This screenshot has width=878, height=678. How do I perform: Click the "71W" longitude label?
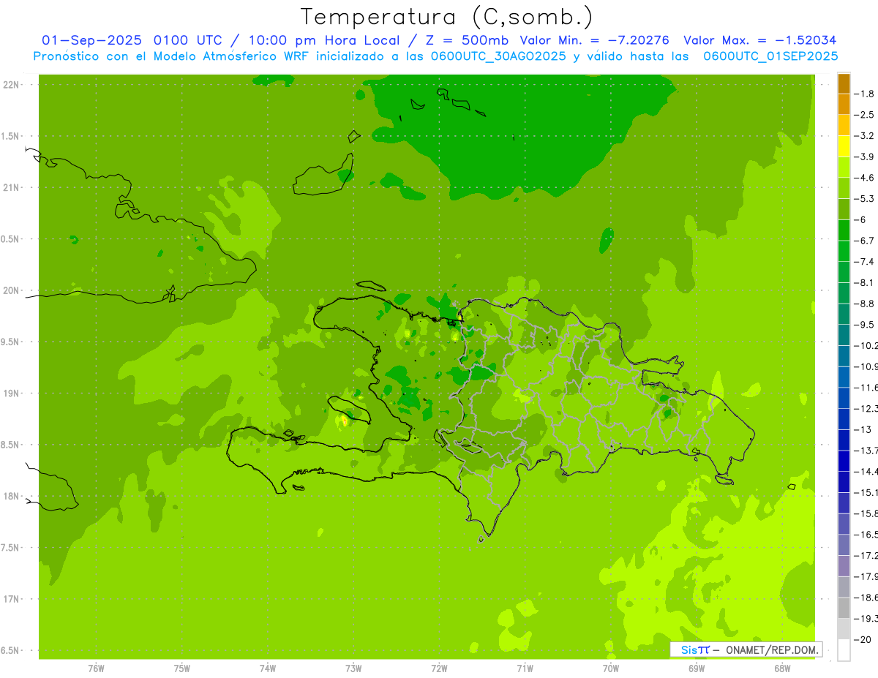click(x=525, y=668)
